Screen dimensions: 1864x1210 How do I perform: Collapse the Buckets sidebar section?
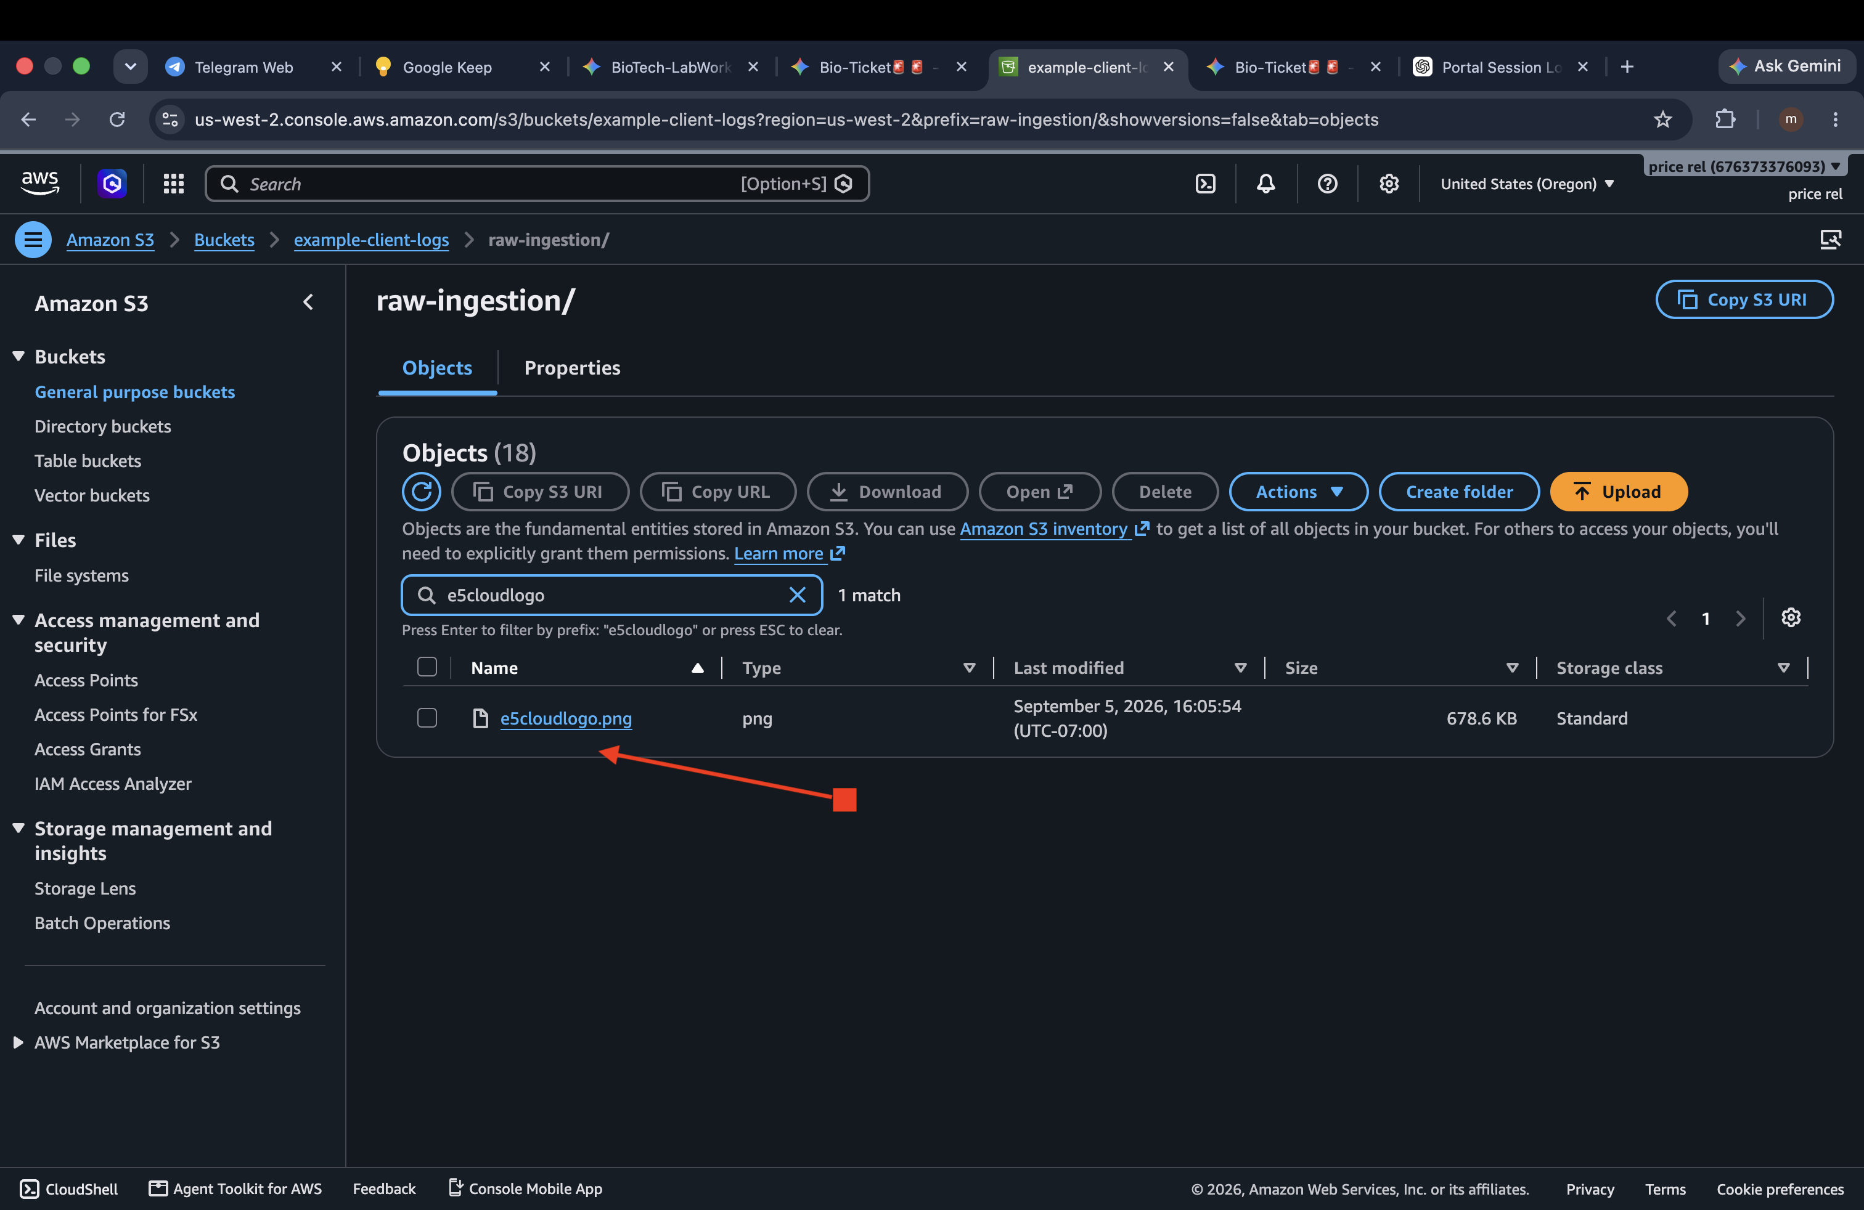coord(18,356)
